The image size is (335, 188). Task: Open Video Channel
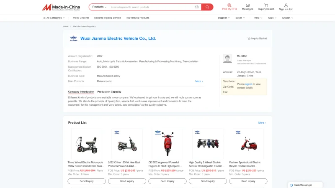pos(81,18)
